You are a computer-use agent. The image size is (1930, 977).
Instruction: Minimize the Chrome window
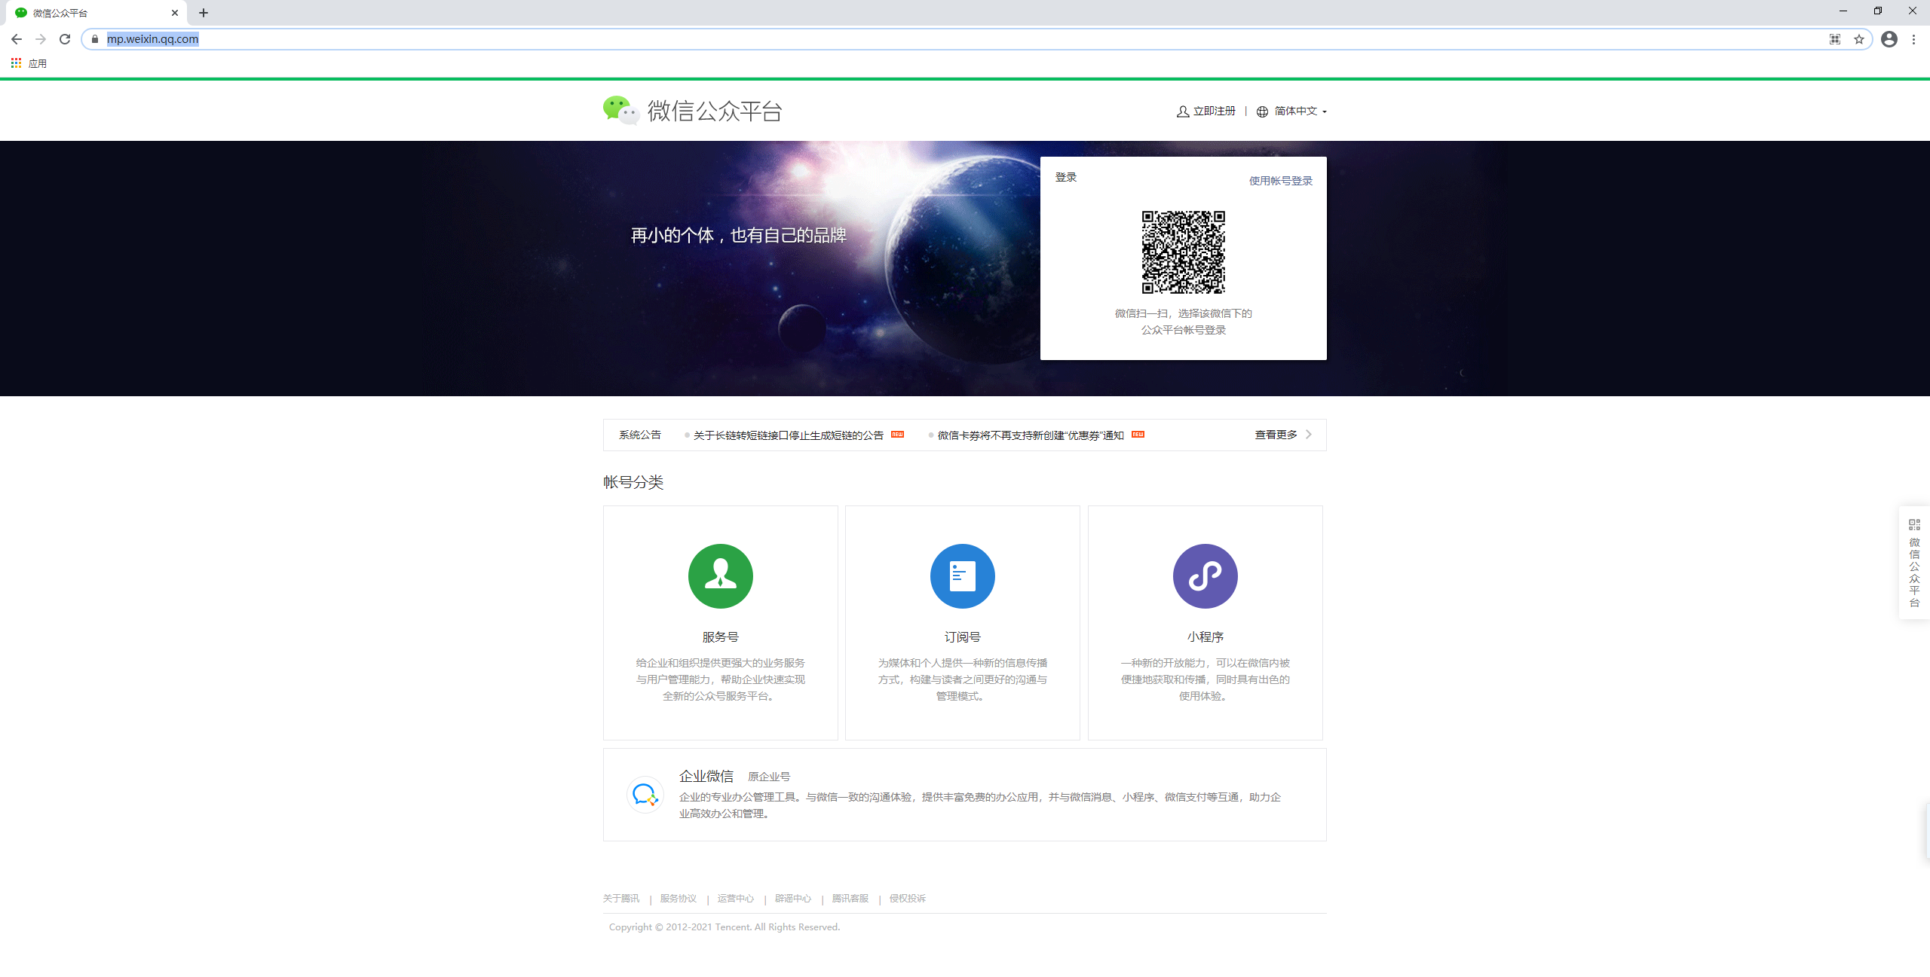pyautogui.click(x=1843, y=11)
